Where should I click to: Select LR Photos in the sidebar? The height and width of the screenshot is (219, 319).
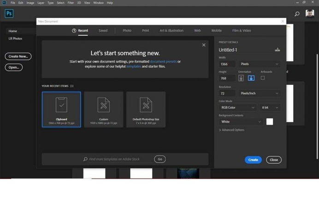click(15, 38)
